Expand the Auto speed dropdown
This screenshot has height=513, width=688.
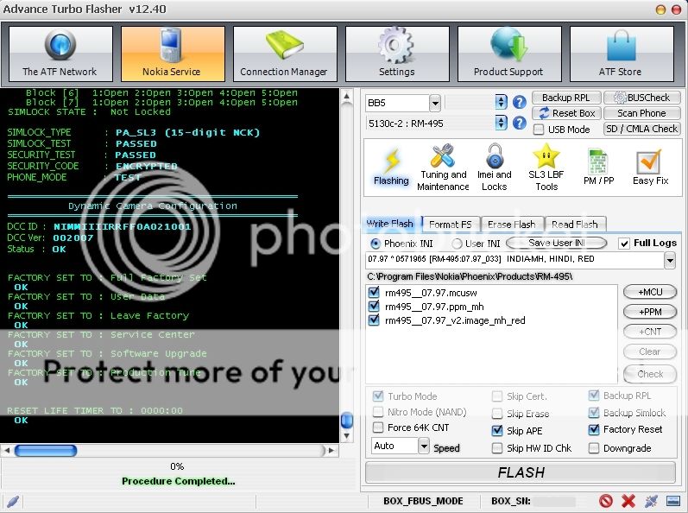click(423, 446)
